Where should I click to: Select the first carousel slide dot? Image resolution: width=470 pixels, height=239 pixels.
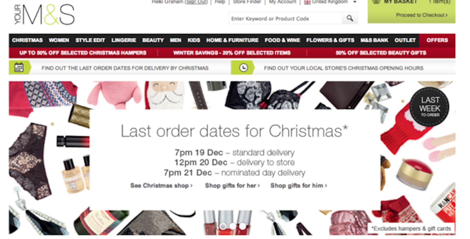click(x=222, y=226)
